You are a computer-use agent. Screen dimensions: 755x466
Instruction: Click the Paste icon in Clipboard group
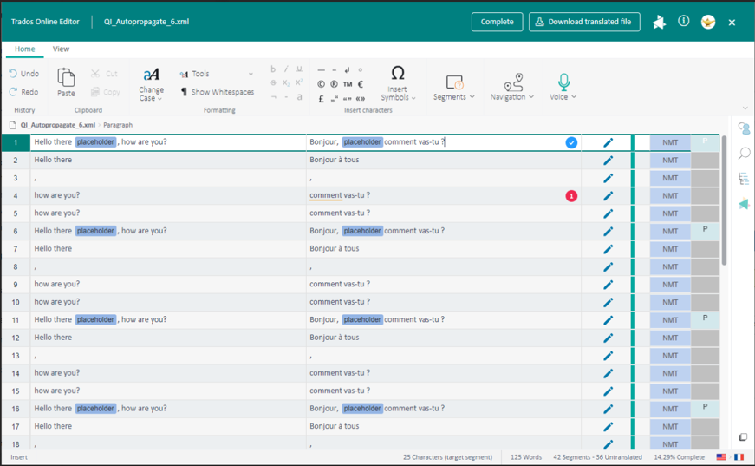point(66,82)
